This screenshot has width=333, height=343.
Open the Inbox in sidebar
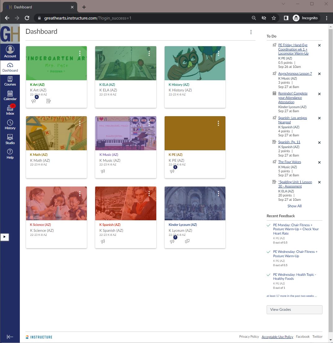[x=10, y=110]
